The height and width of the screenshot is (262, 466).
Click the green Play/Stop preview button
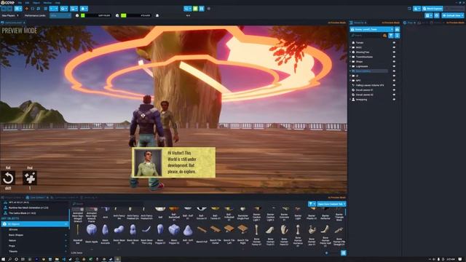coord(195,9)
